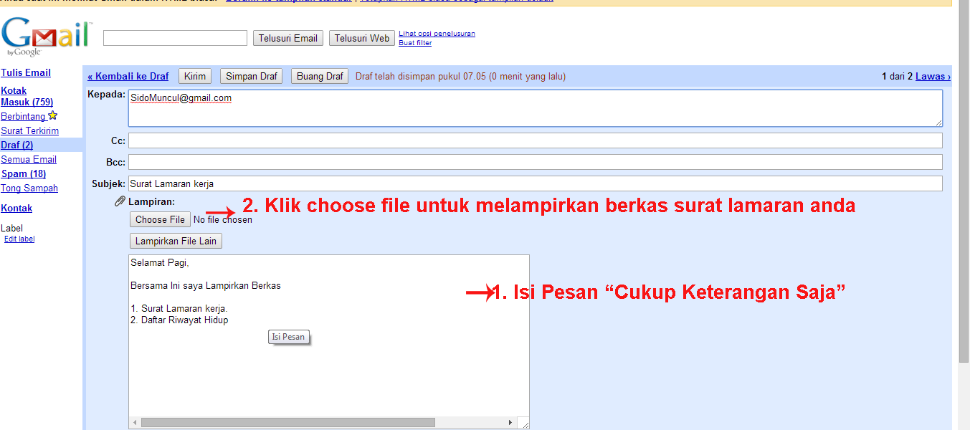
Task: Click the Edit label link
Action: 19,239
